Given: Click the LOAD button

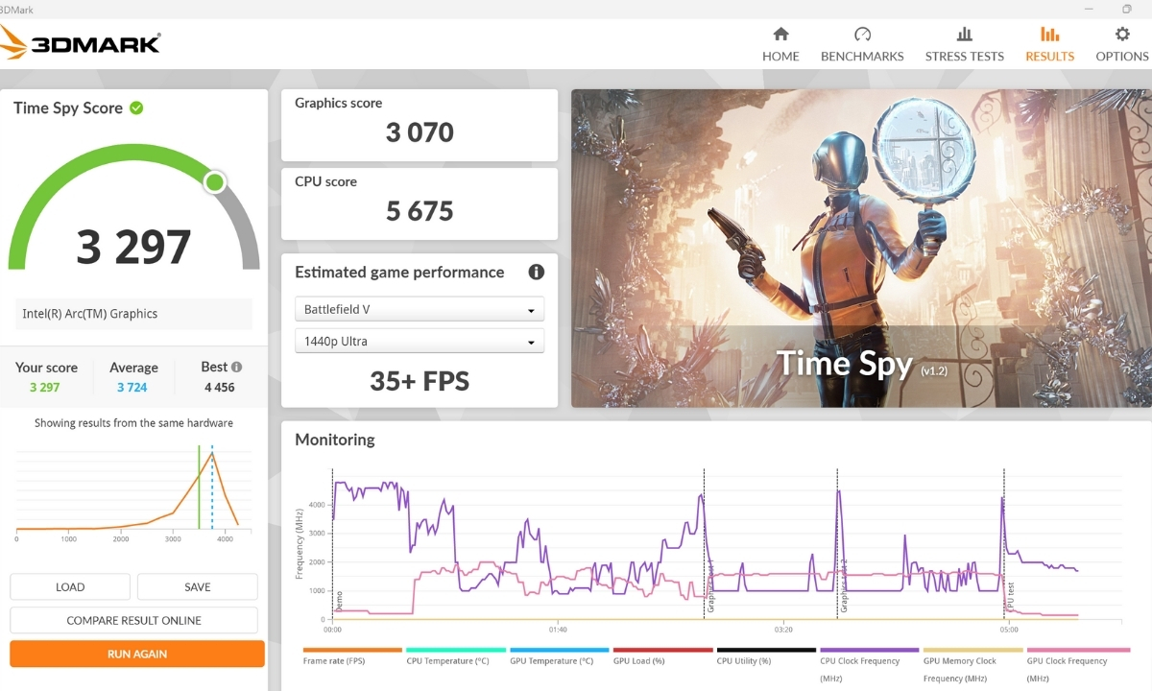Looking at the screenshot, I should click(70, 586).
